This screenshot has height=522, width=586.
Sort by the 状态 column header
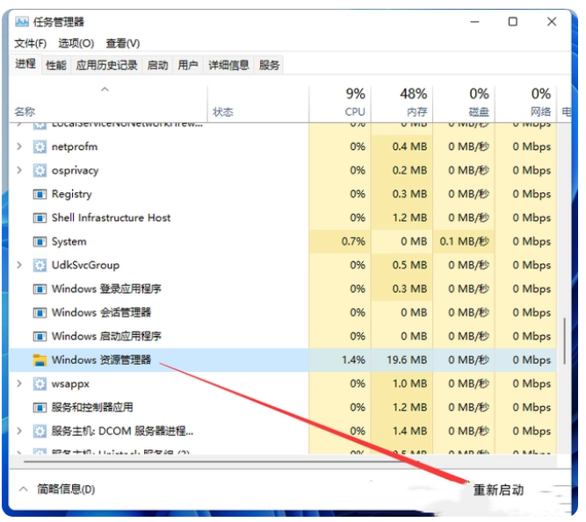258,104
